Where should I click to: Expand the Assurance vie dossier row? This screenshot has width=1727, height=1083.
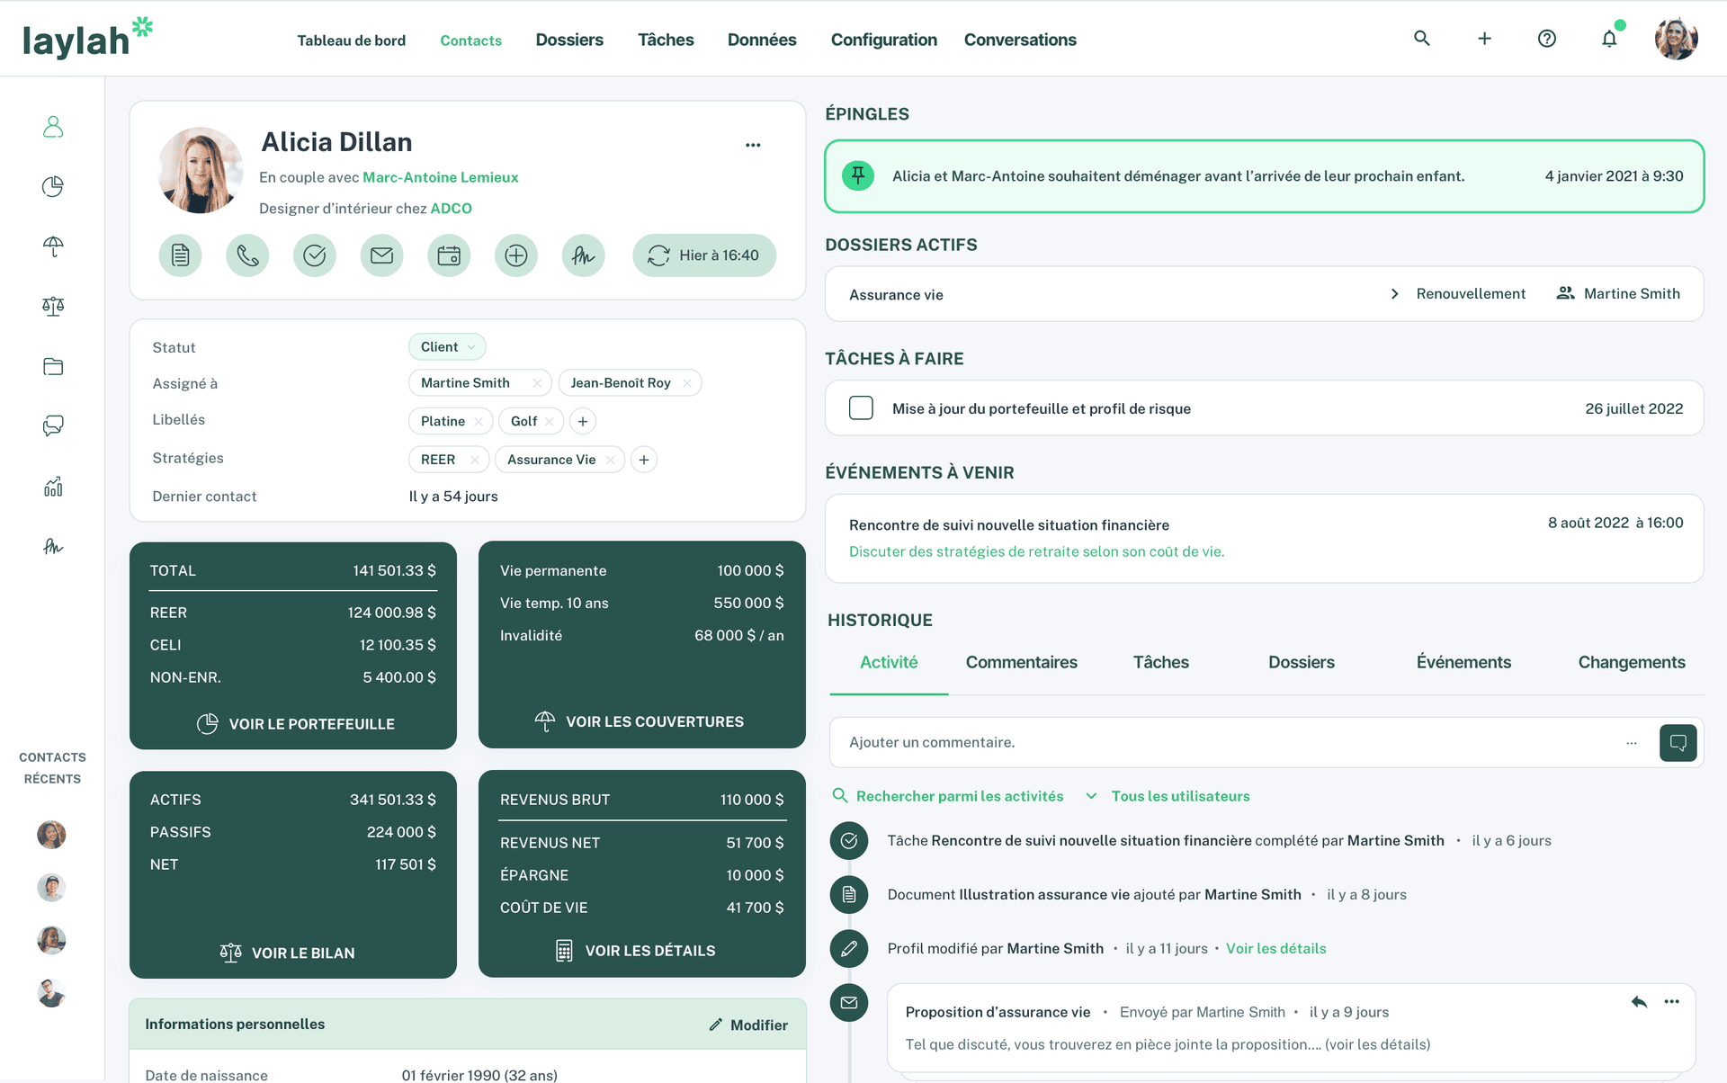pyautogui.click(x=1395, y=293)
